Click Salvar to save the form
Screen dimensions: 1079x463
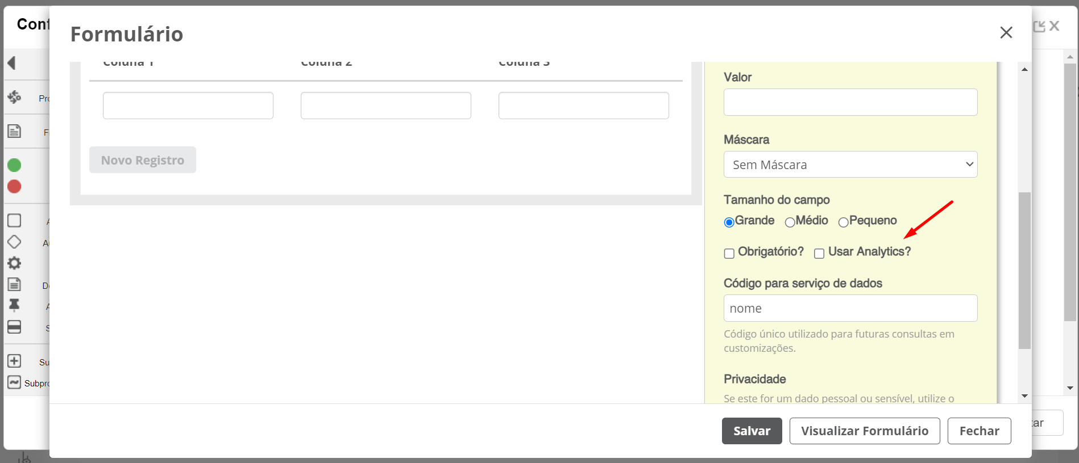(x=752, y=431)
